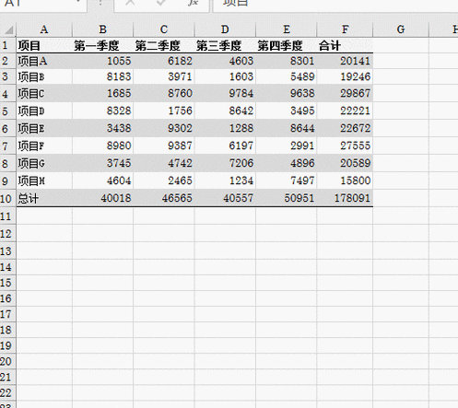Expand the Name Box dropdown arrow
The width and height of the screenshot is (458, 408).
[x=78, y=2]
